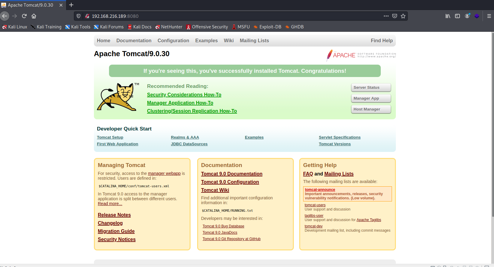Screen dimensions: 494x267
Task: Click the forward navigation arrow
Action: pyautogui.click(x=14, y=16)
